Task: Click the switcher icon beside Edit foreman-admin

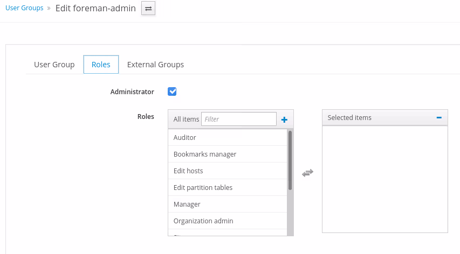Action: coord(148,9)
